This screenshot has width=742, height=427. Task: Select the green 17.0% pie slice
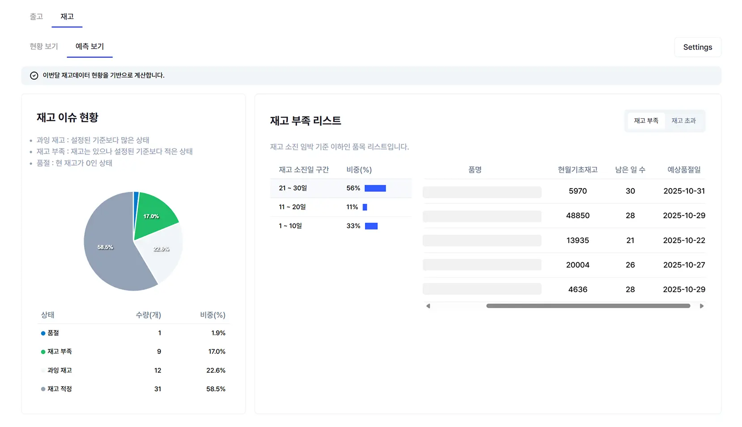click(152, 216)
